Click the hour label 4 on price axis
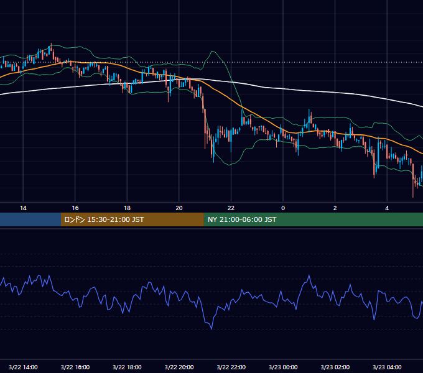This screenshot has height=373, width=423. (387, 208)
